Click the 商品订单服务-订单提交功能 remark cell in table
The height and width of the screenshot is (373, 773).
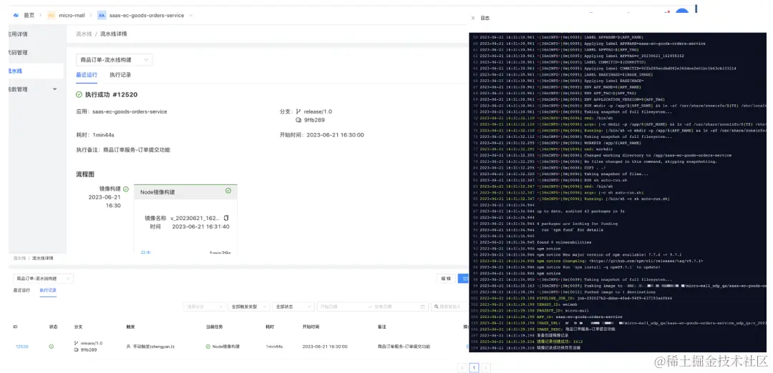[x=404, y=347]
